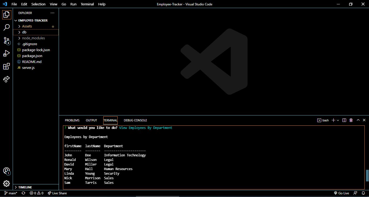Click 'Tarris' in the lastName column
This screenshot has height=197, width=369.
[x=91, y=183]
